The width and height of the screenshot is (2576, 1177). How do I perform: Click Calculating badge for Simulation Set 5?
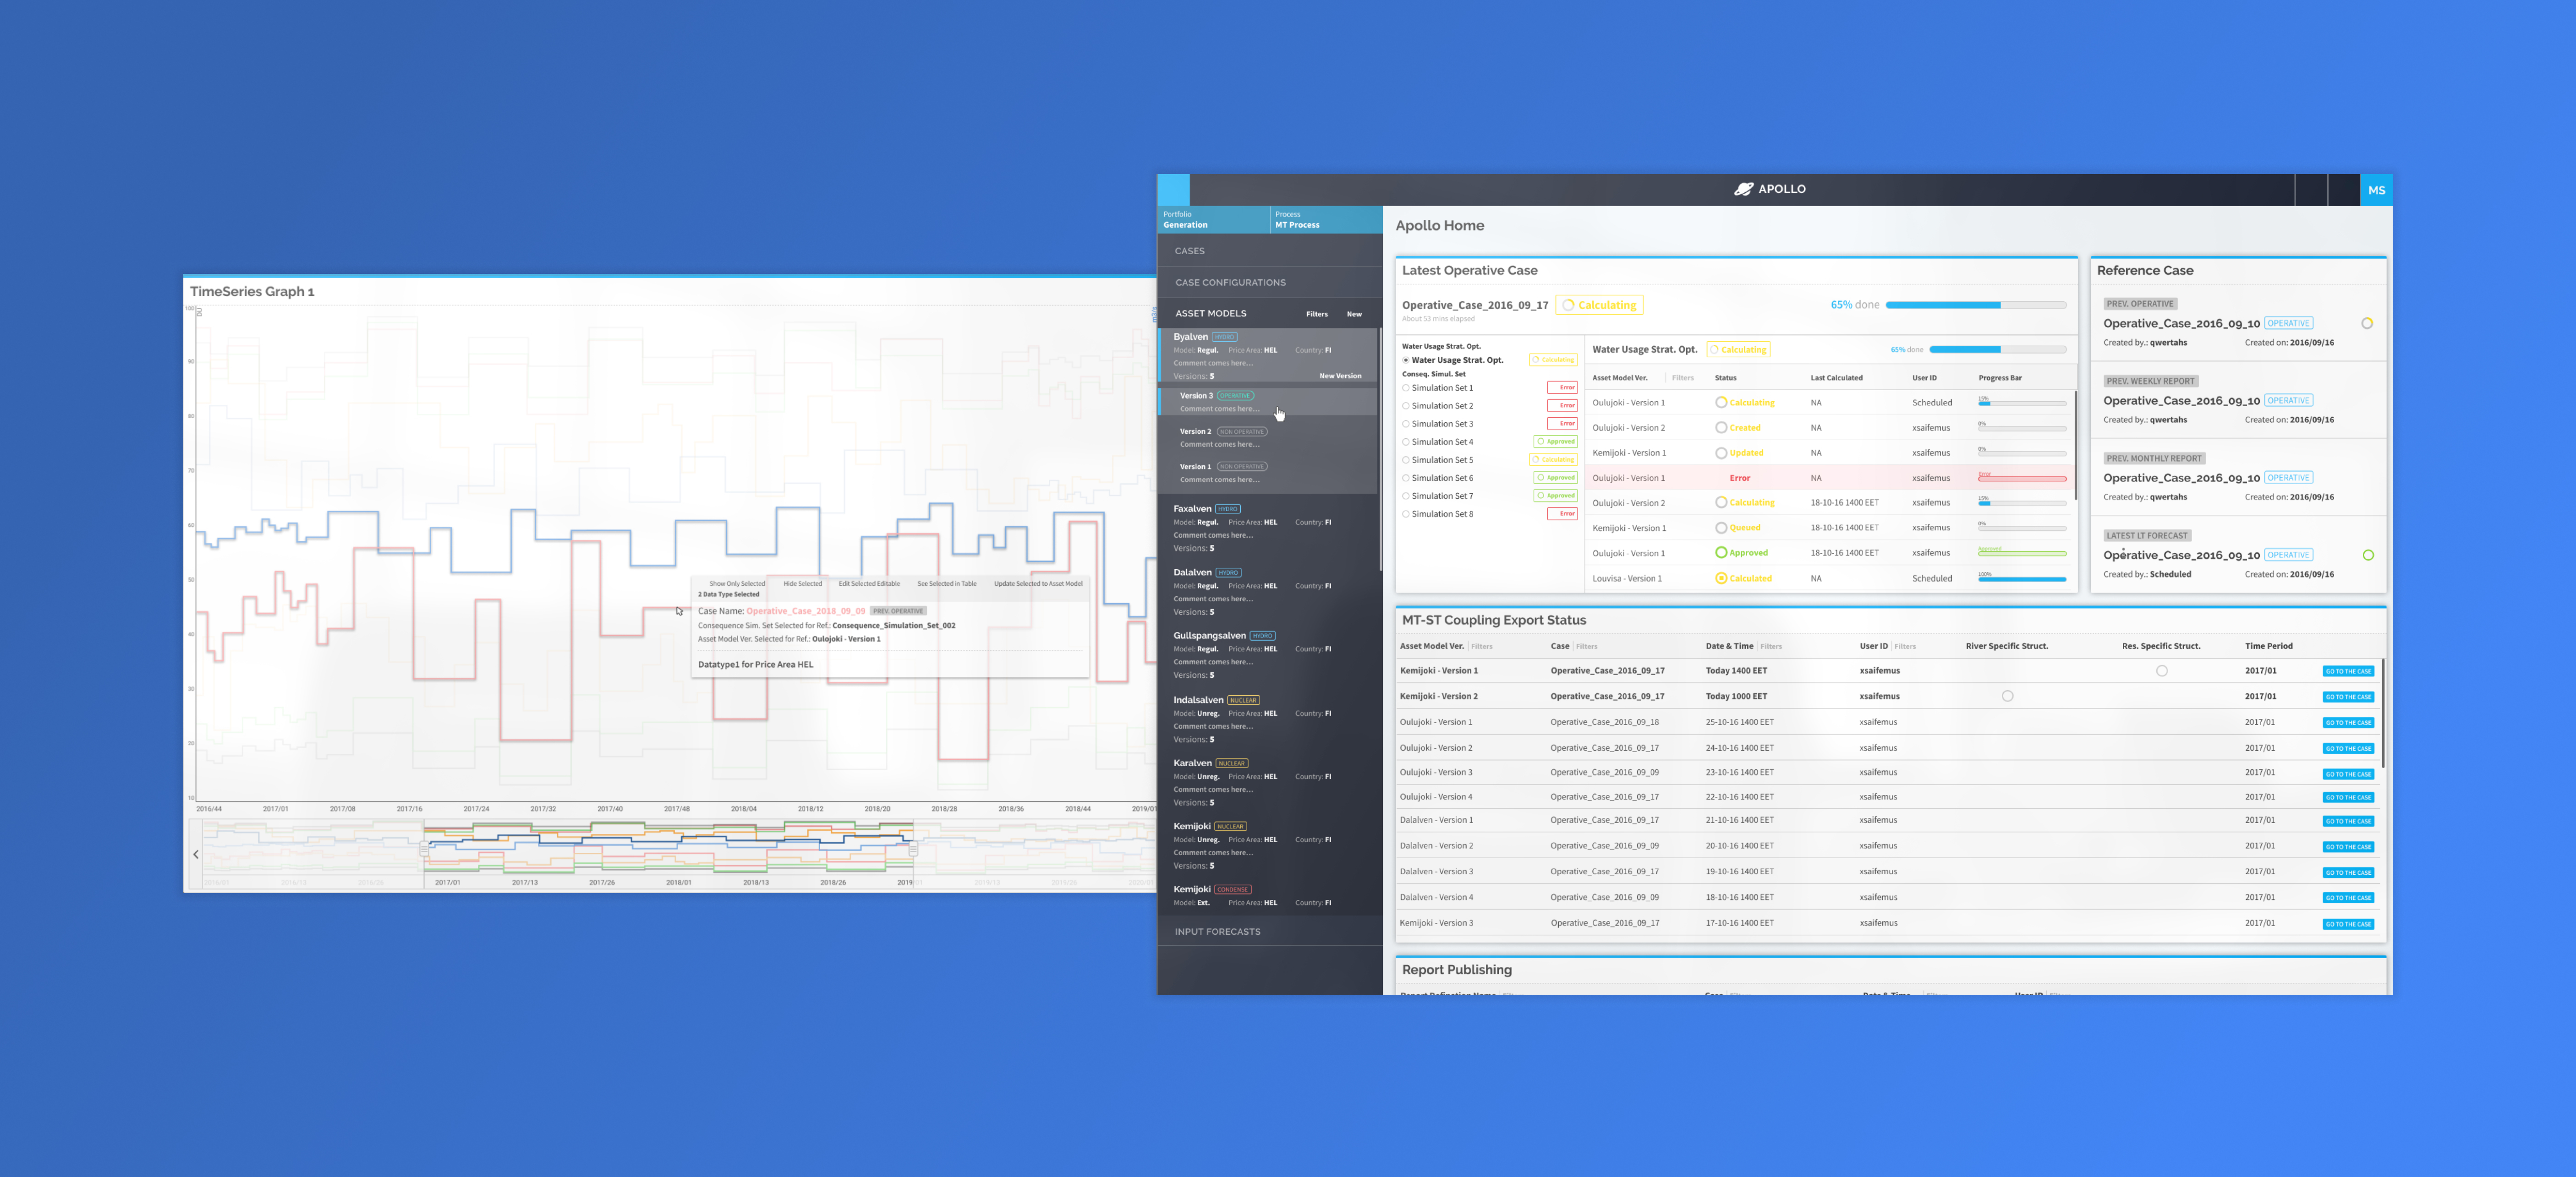[1553, 460]
